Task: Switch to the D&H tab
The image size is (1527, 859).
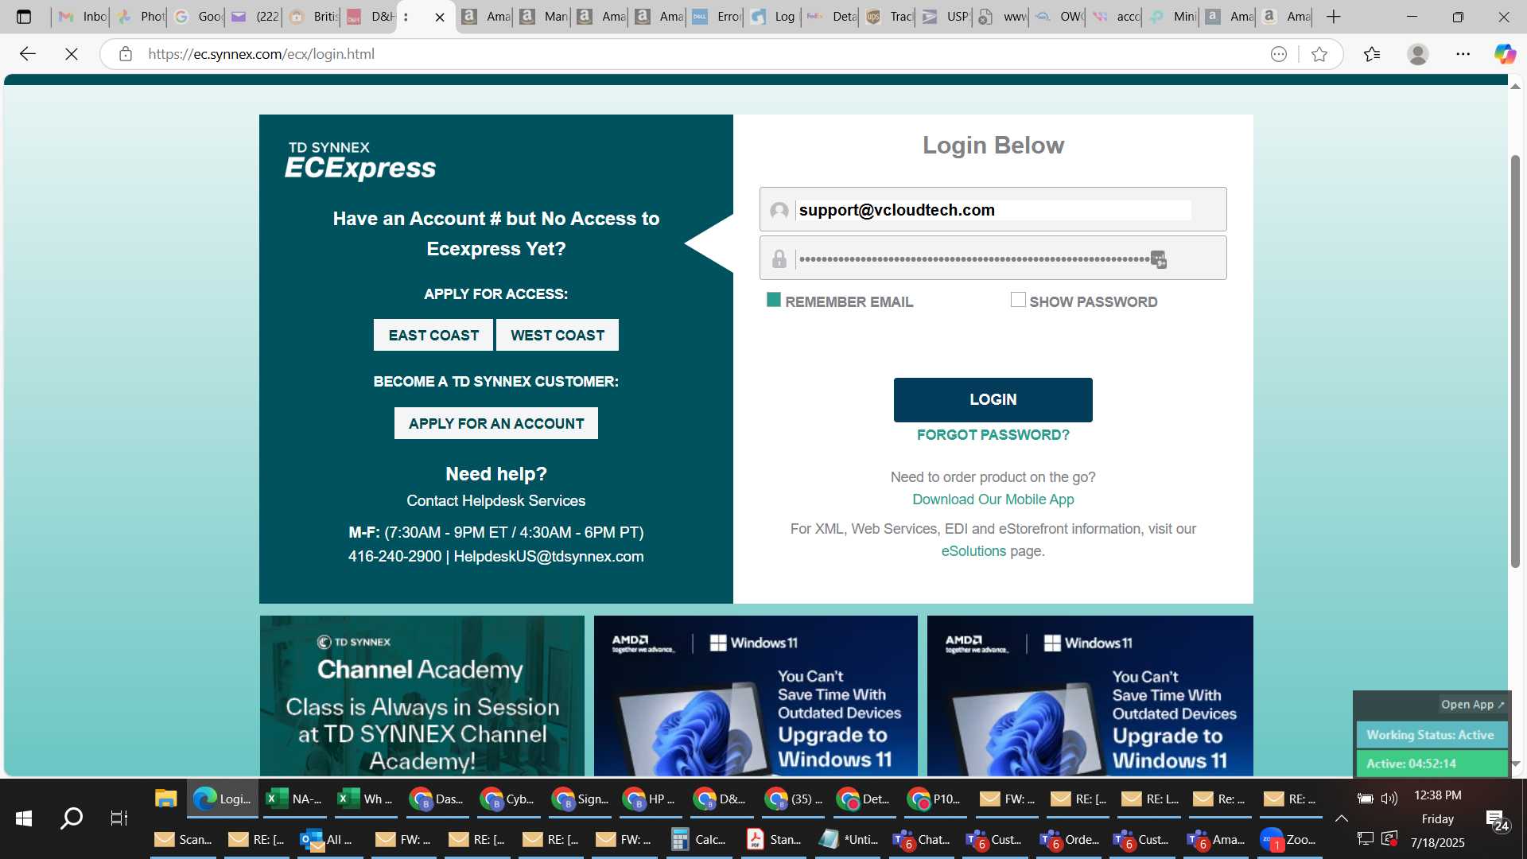Action: 371,17
